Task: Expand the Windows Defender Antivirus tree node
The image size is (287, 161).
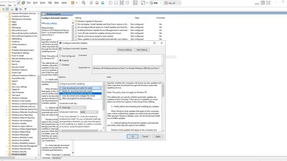Action: point(7,106)
